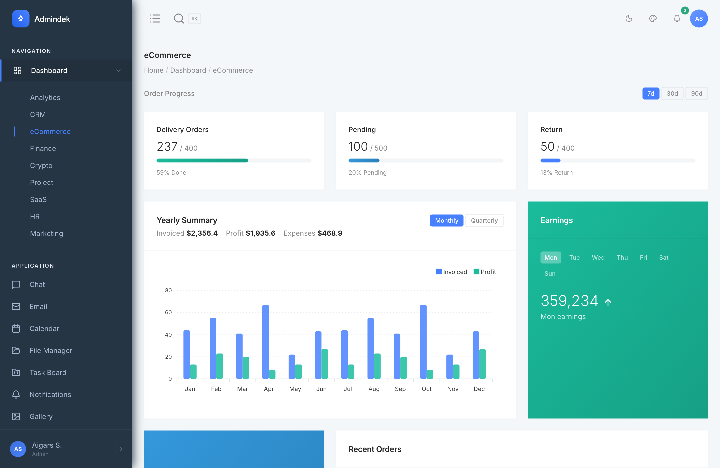Select the 30d time range button
This screenshot has width=720, height=468.
pos(673,94)
